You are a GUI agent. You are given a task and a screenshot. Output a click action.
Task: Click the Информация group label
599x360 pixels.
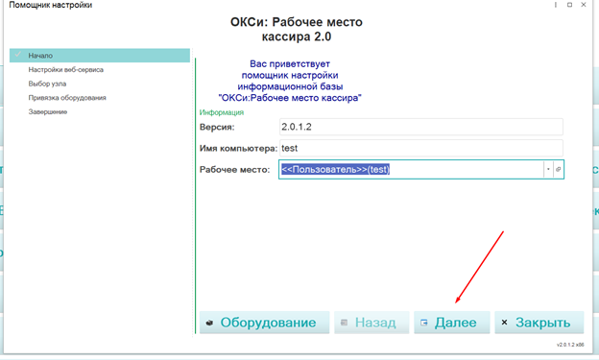pyautogui.click(x=222, y=112)
